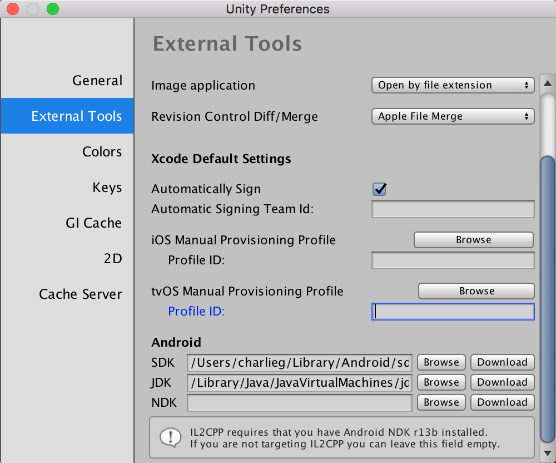Click the scrollbar up arrow

[x=548, y=83]
